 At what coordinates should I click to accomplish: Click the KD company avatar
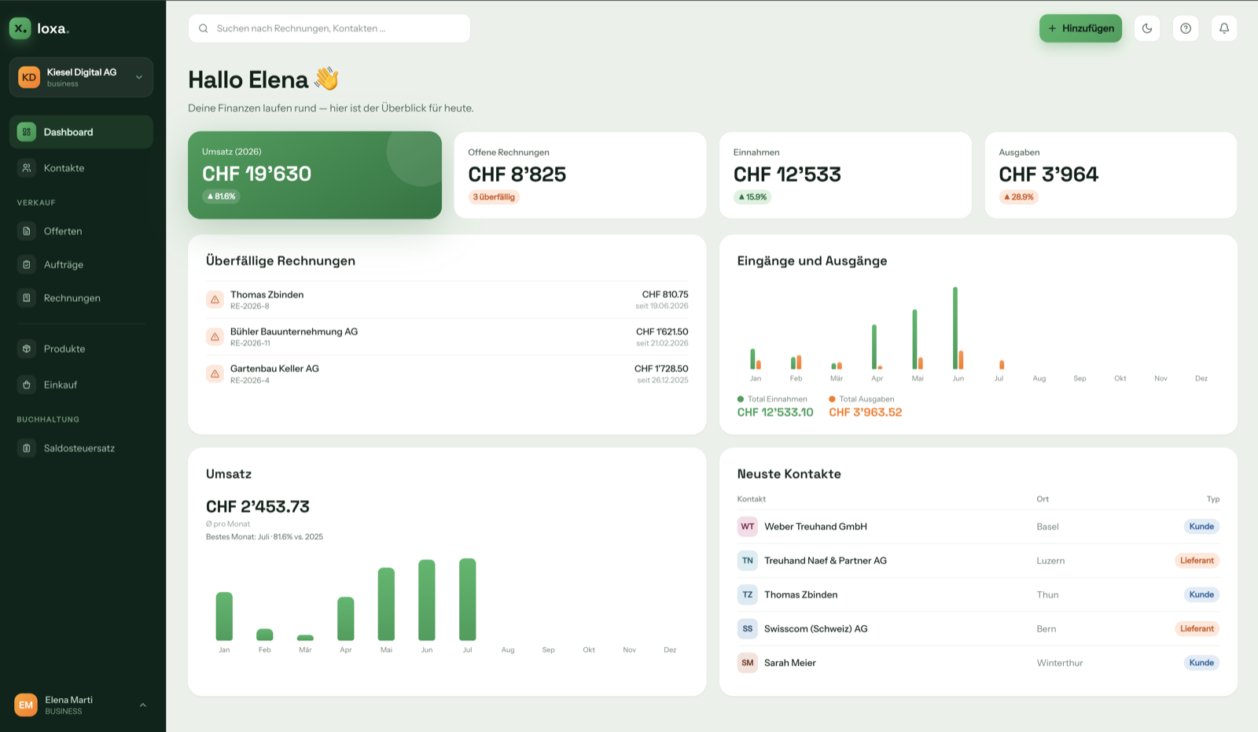[x=29, y=77]
